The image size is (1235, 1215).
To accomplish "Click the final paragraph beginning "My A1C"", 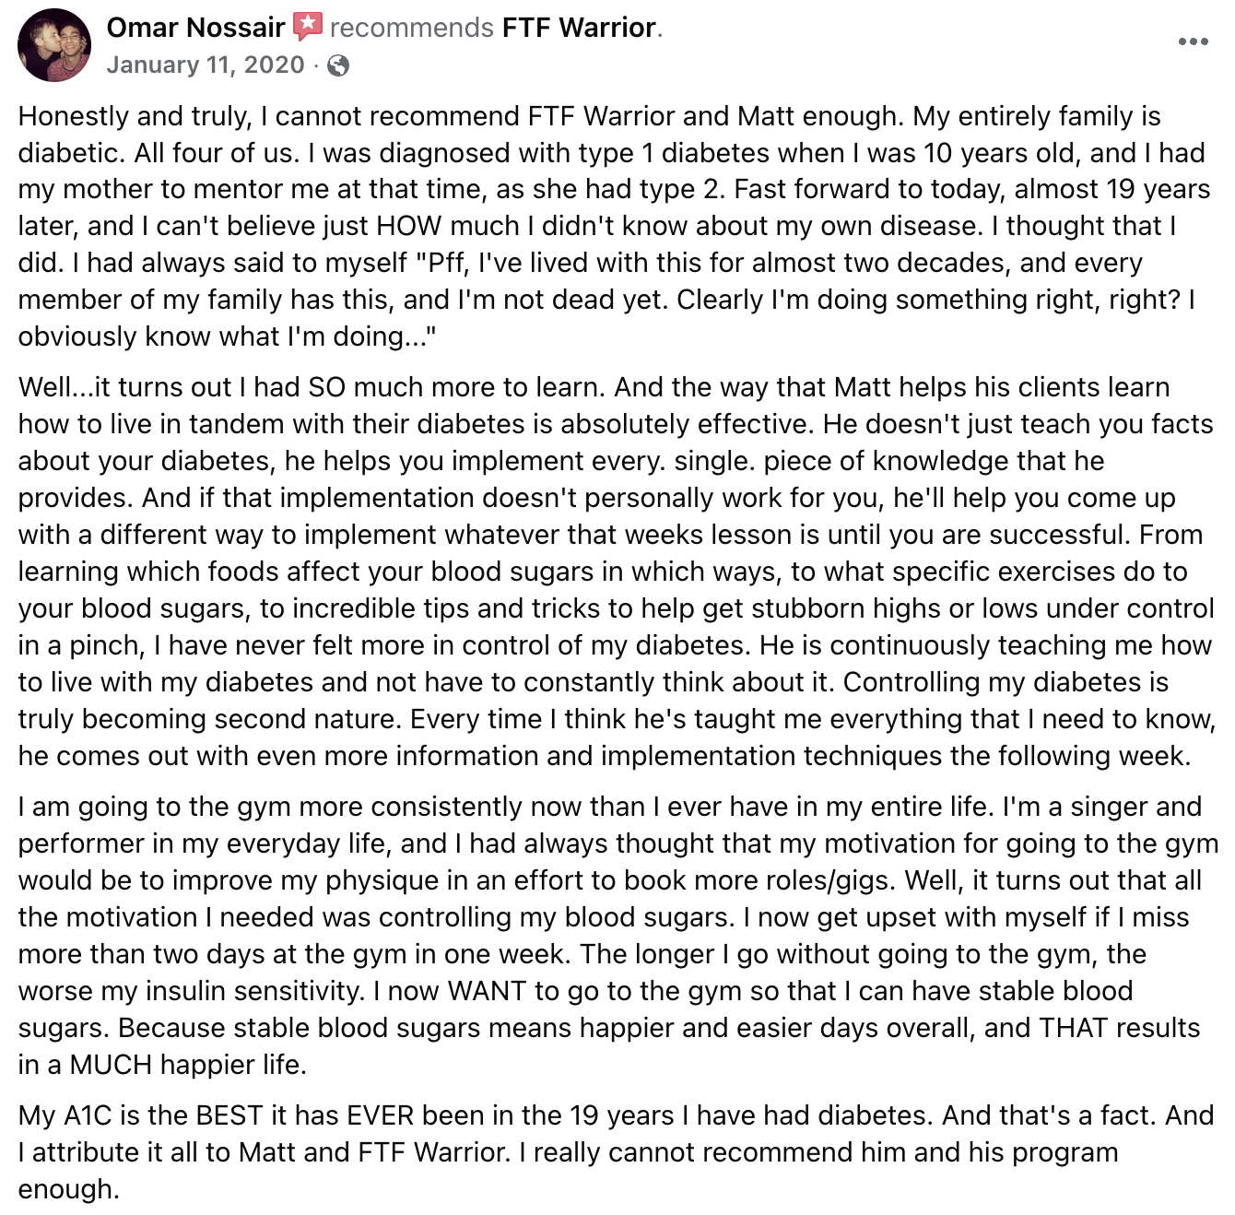I will click(x=616, y=1152).
